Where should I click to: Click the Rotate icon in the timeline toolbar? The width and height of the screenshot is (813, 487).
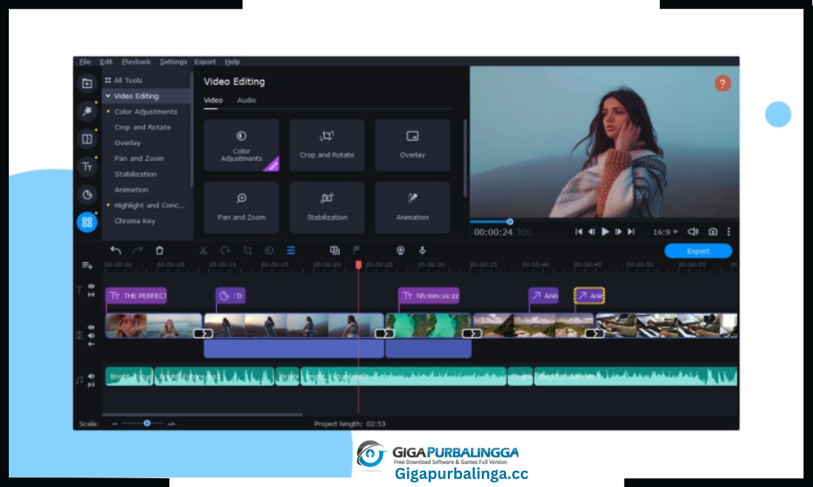225,250
